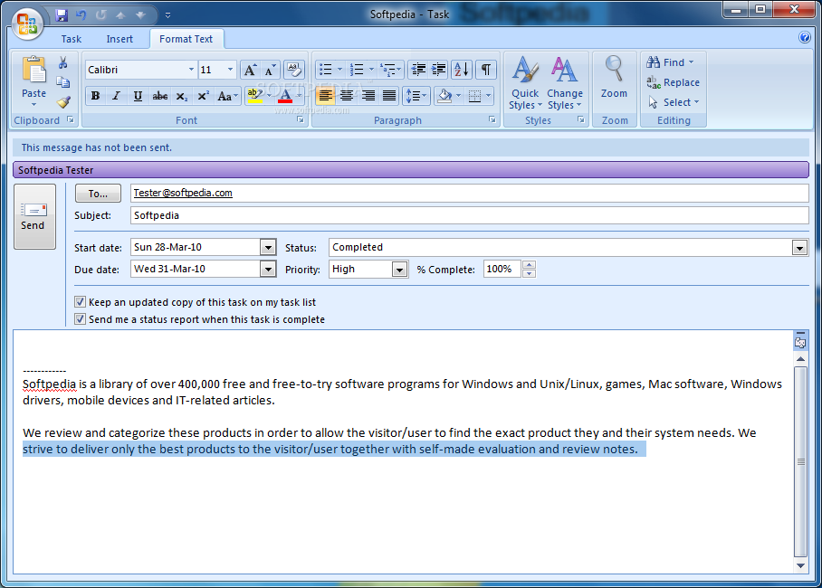
Task: Launch the Paragraph dialog from group corner
Action: pos(492,120)
